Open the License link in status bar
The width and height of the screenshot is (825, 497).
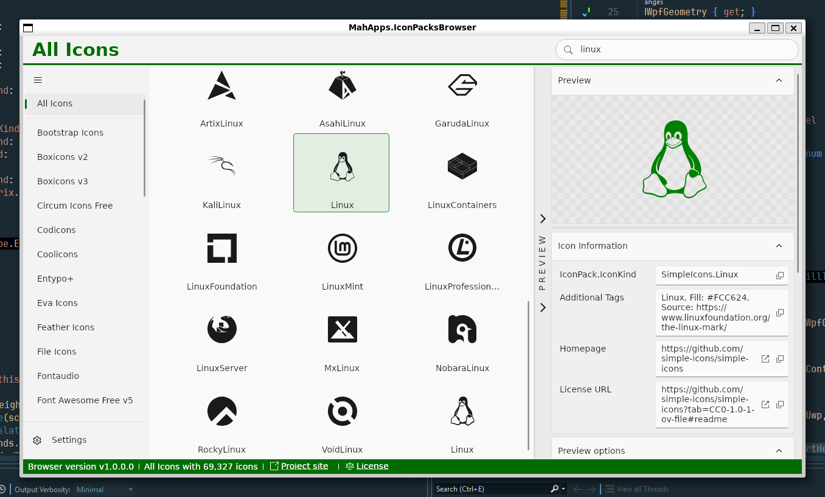(x=372, y=466)
